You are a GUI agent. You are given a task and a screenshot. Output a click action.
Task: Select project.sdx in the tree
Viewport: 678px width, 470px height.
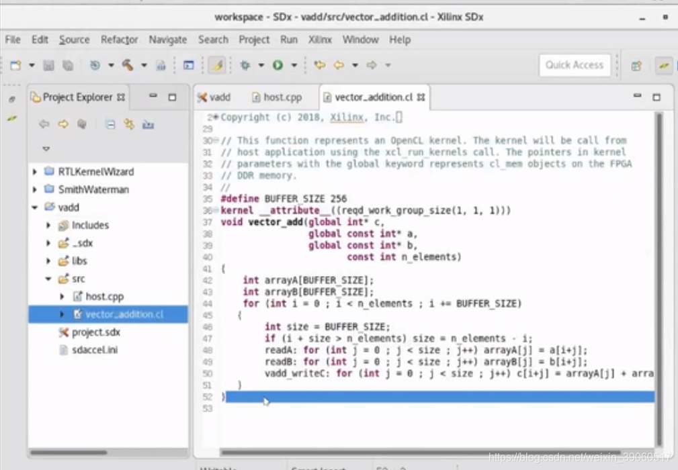click(95, 332)
